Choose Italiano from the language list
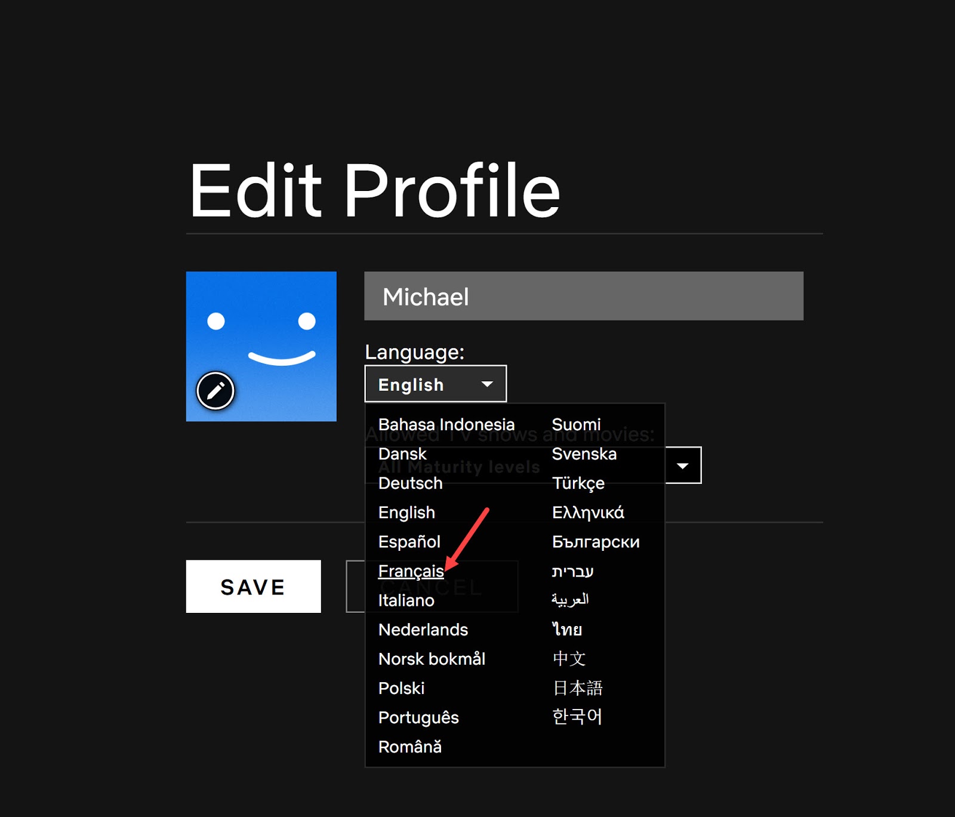Image resolution: width=955 pixels, height=817 pixels. 406,600
